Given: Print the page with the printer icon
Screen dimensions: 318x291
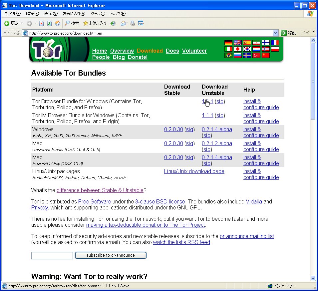Looking at the screenshot, I should tap(133, 23).
